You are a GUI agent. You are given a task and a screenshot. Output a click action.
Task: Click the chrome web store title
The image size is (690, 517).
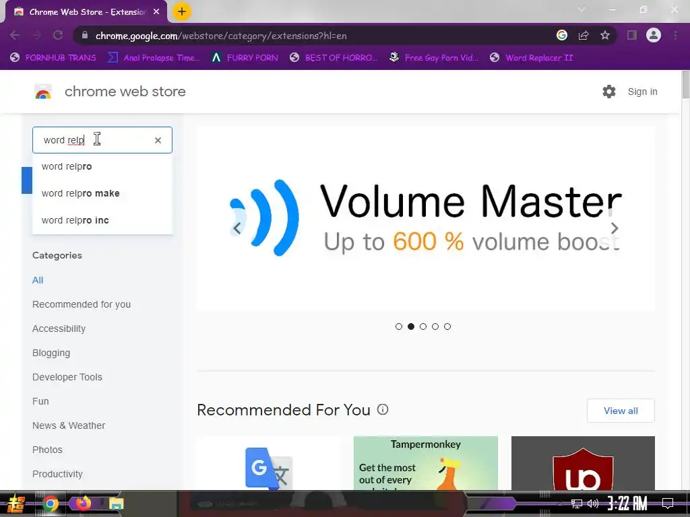[x=125, y=92]
